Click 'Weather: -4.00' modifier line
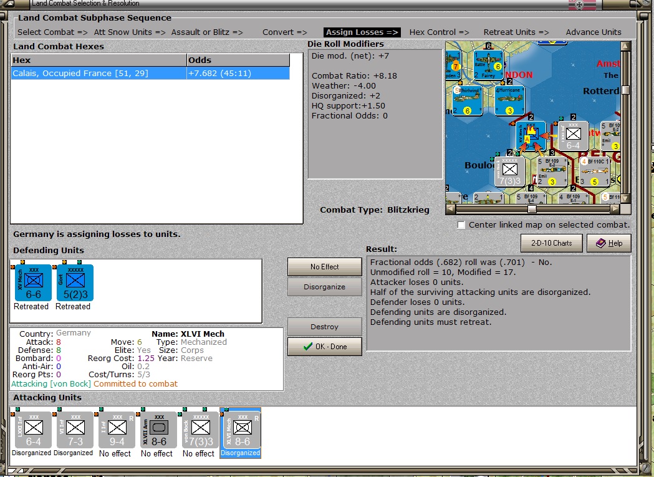 (344, 86)
